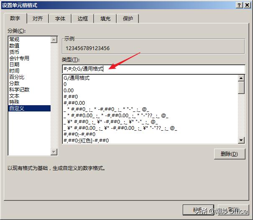Select G/通用格式 in type list
The height and width of the screenshot is (220, 253).
point(151,78)
